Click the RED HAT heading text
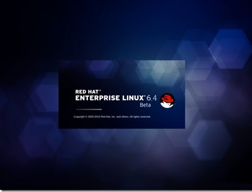This screenshot has width=252, height=192. [87, 92]
